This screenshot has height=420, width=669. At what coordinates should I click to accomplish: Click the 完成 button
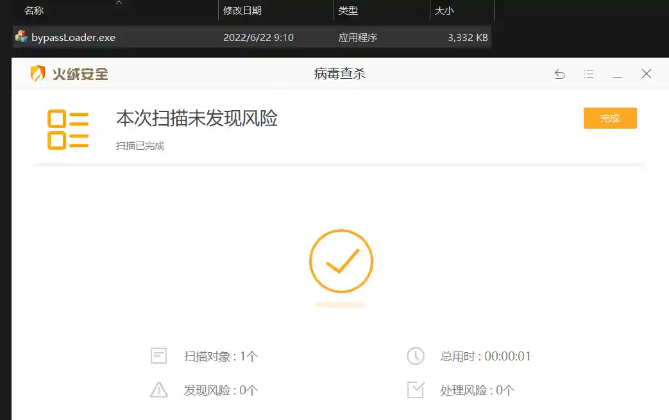click(610, 118)
